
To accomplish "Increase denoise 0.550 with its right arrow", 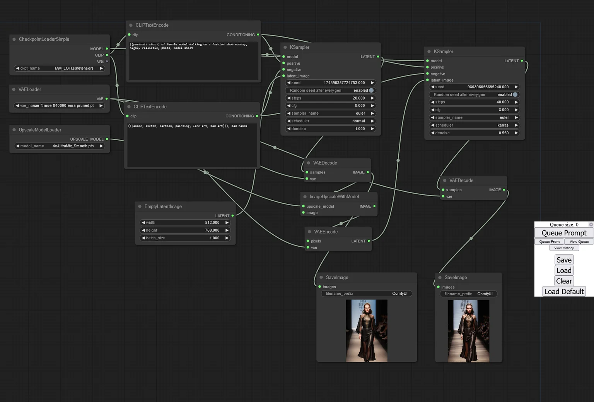I will (516, 133).
